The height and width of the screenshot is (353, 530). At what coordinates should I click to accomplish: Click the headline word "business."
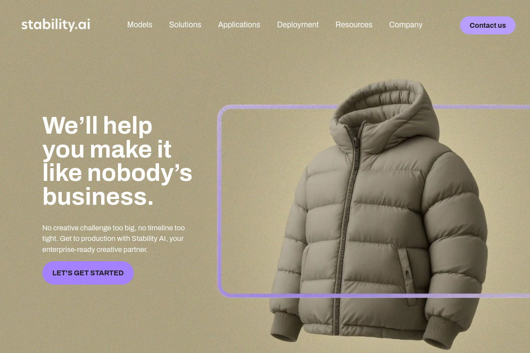[x=98, y=196]
